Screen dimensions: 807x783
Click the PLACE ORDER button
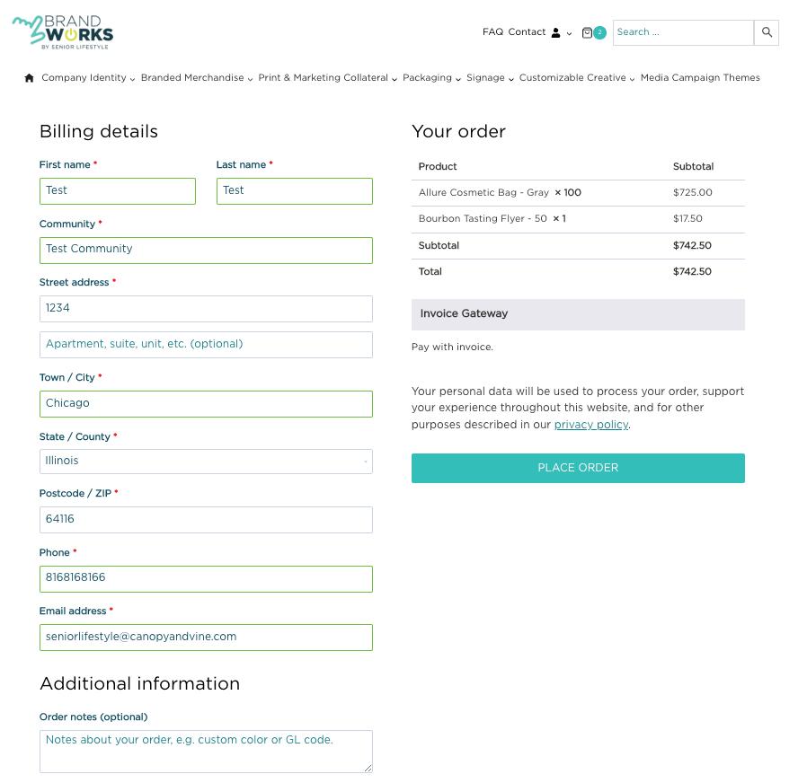pos(578,469)
